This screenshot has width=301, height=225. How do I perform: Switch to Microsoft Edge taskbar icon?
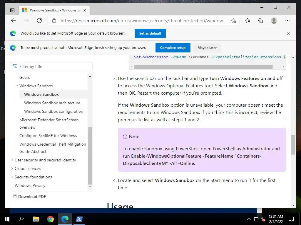(65, 219)
